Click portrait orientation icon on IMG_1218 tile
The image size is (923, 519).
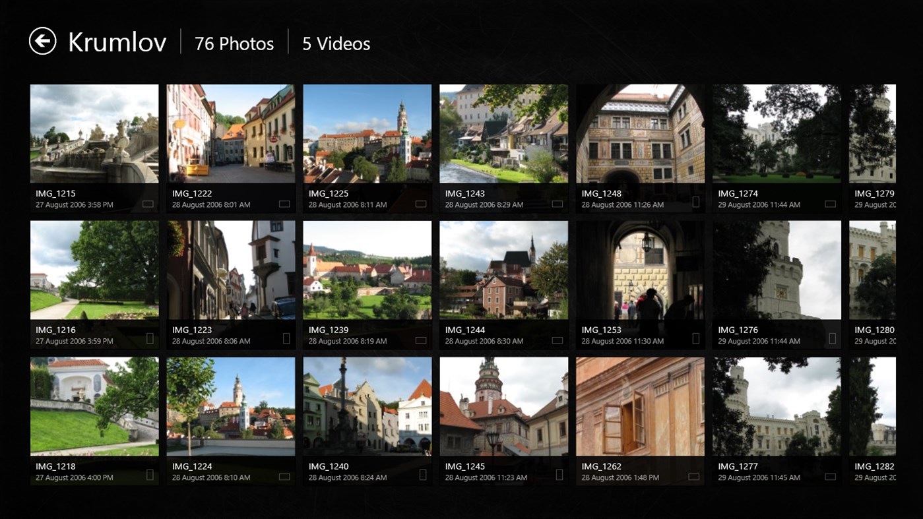click(150, 475)
